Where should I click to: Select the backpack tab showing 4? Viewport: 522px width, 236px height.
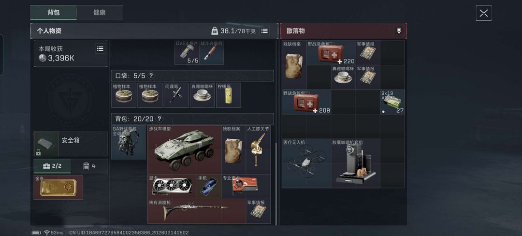pyautogui.click(x=89, y=166)
